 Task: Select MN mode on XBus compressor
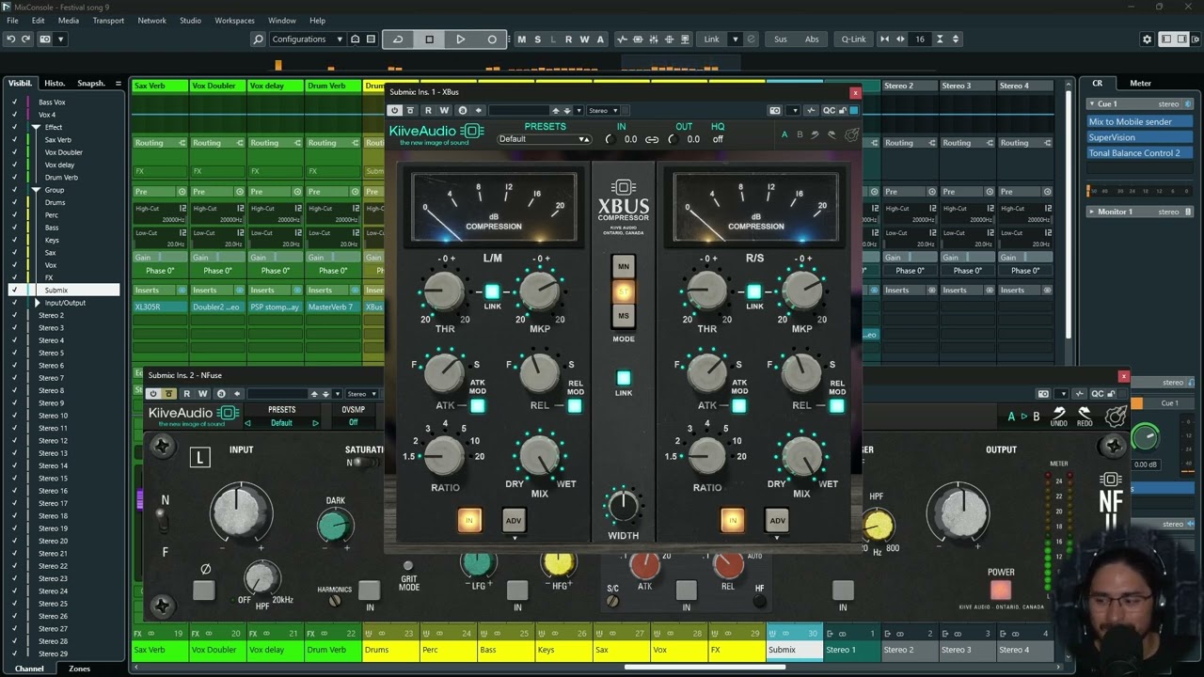[624, 267]
